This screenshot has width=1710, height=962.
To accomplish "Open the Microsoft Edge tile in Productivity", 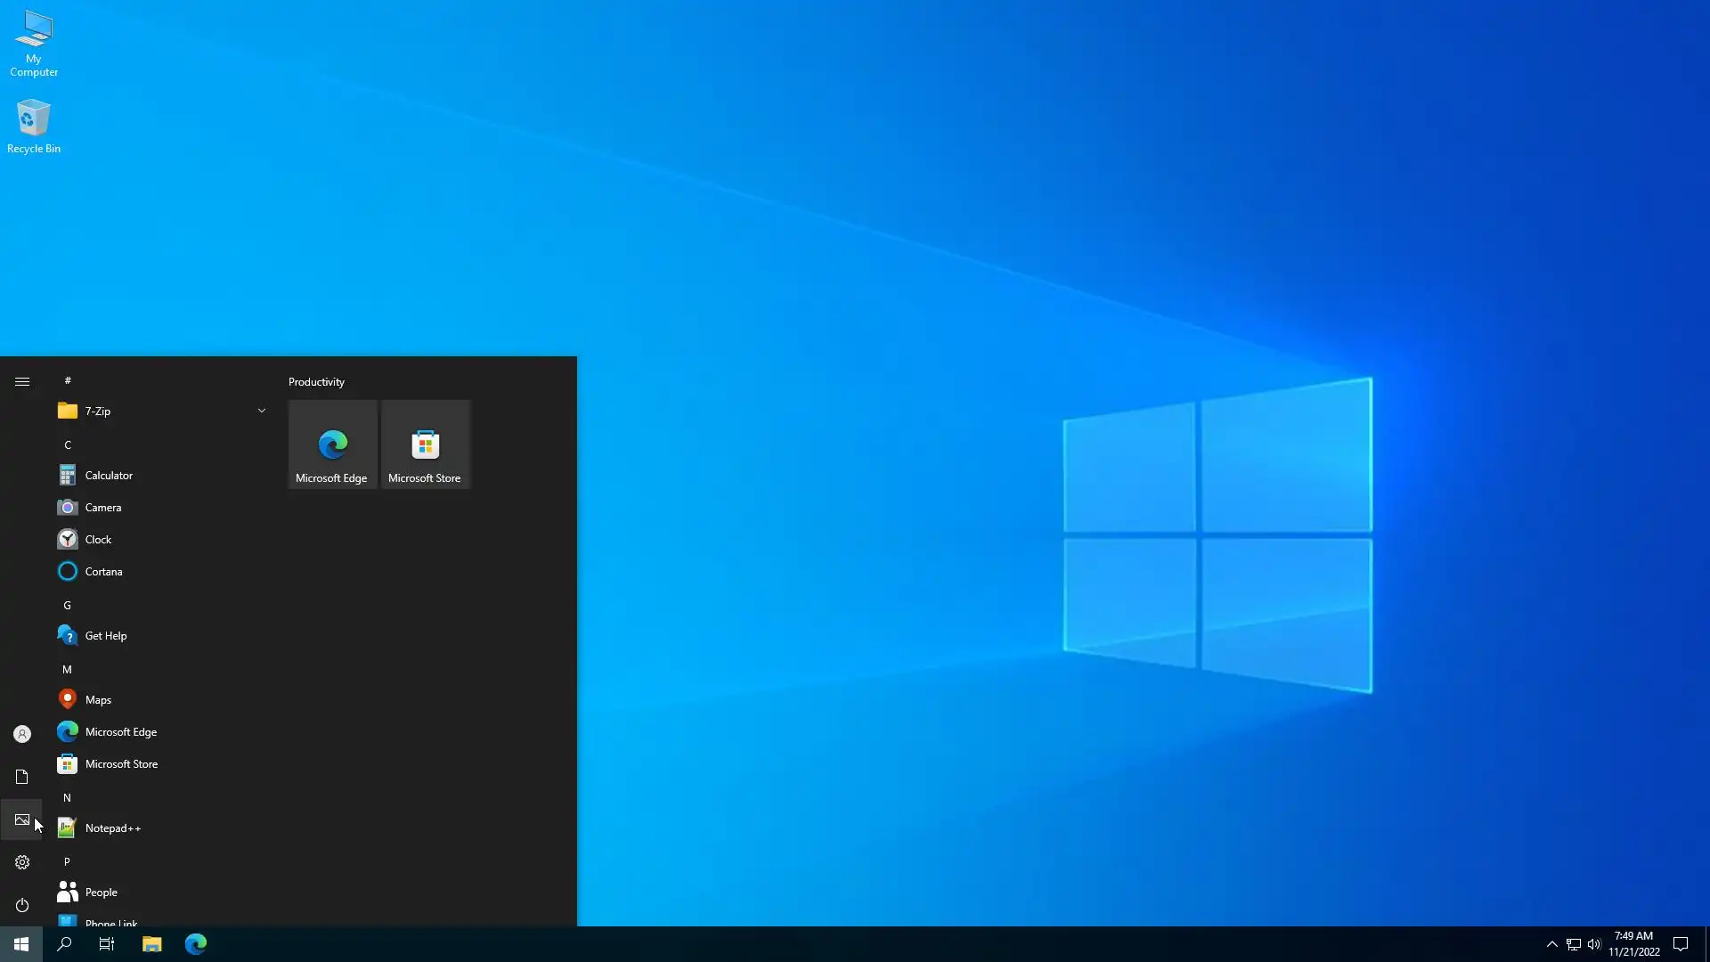I will pos(332,444).
